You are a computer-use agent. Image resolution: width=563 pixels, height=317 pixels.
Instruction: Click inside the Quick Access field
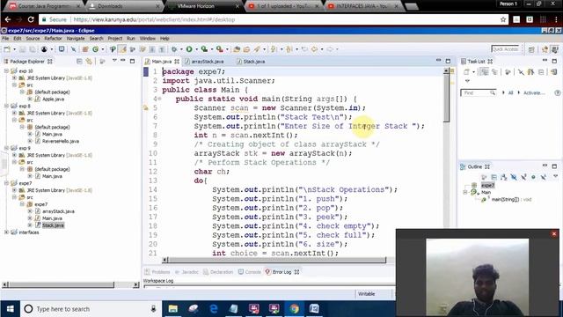[x=505, y=49]
